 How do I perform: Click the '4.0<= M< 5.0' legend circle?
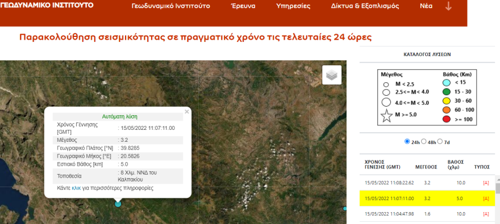386,103
